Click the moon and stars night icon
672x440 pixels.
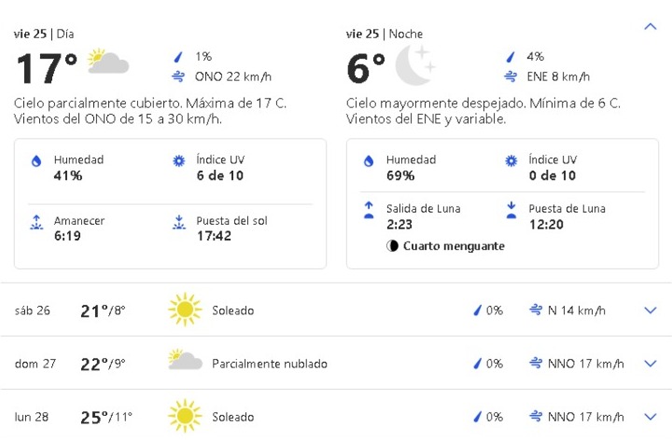pos(414,65)
